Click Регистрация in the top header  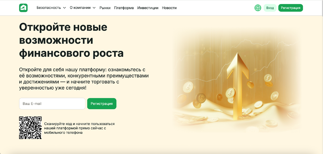coord(291,8)
